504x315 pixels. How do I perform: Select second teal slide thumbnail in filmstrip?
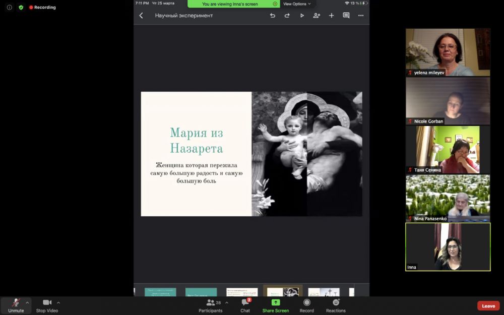[201, 292]
